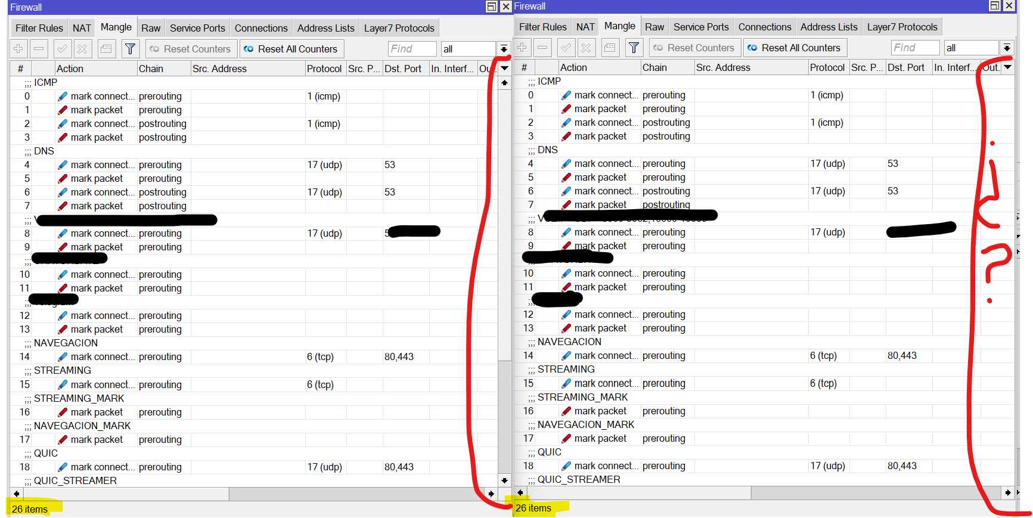Image resolution: width=1033 pixels, height=518 pixels.
Task: Expand the 'all' chain dropdown in left window
Action: pos(504,49)
